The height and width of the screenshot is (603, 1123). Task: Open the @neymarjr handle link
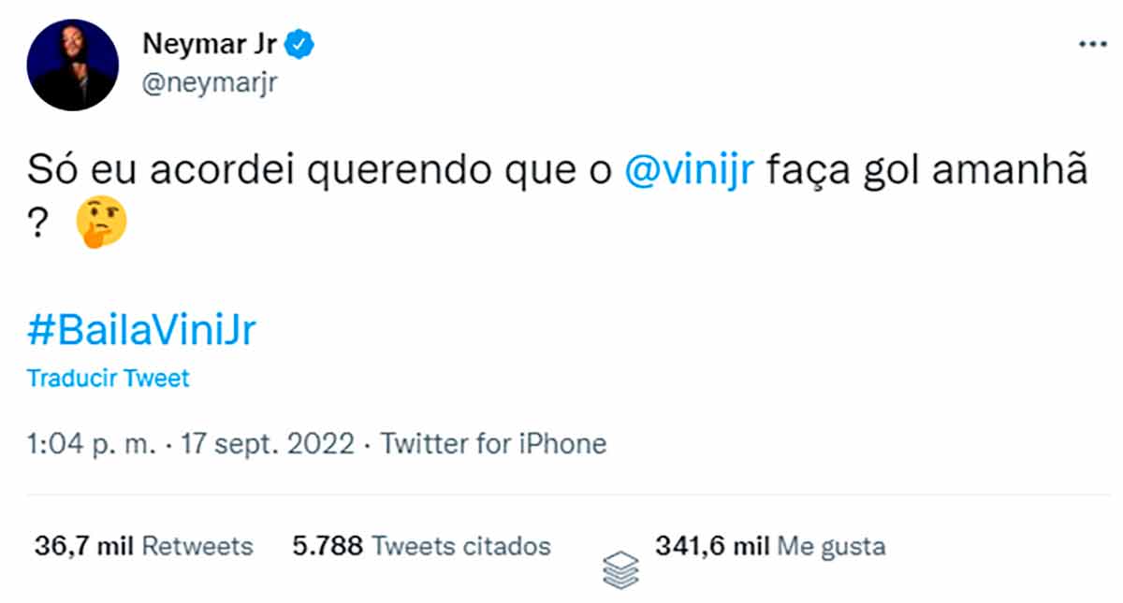[x=210, y=84]
